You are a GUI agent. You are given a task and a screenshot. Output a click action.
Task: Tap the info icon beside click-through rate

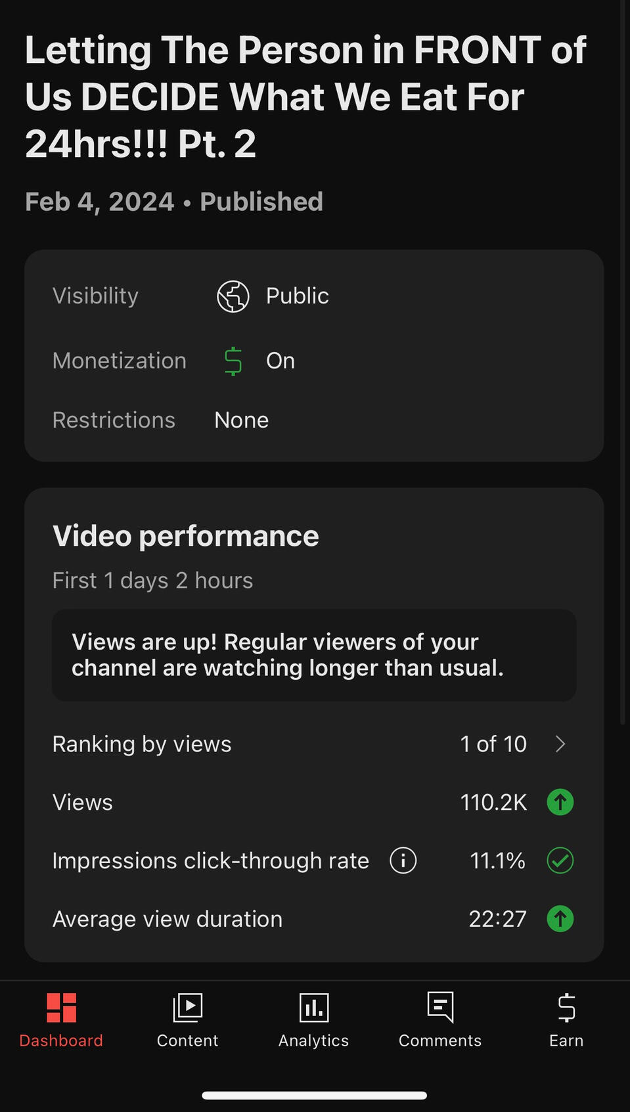[x=403, y=860]
